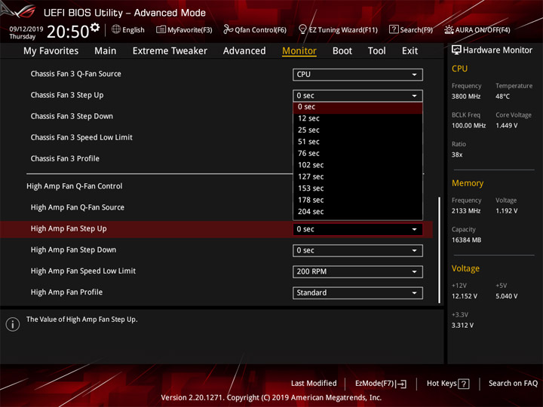Click Chassis Fan 3 Step Up label
The image size is (543, 407).
pos(67,95)
